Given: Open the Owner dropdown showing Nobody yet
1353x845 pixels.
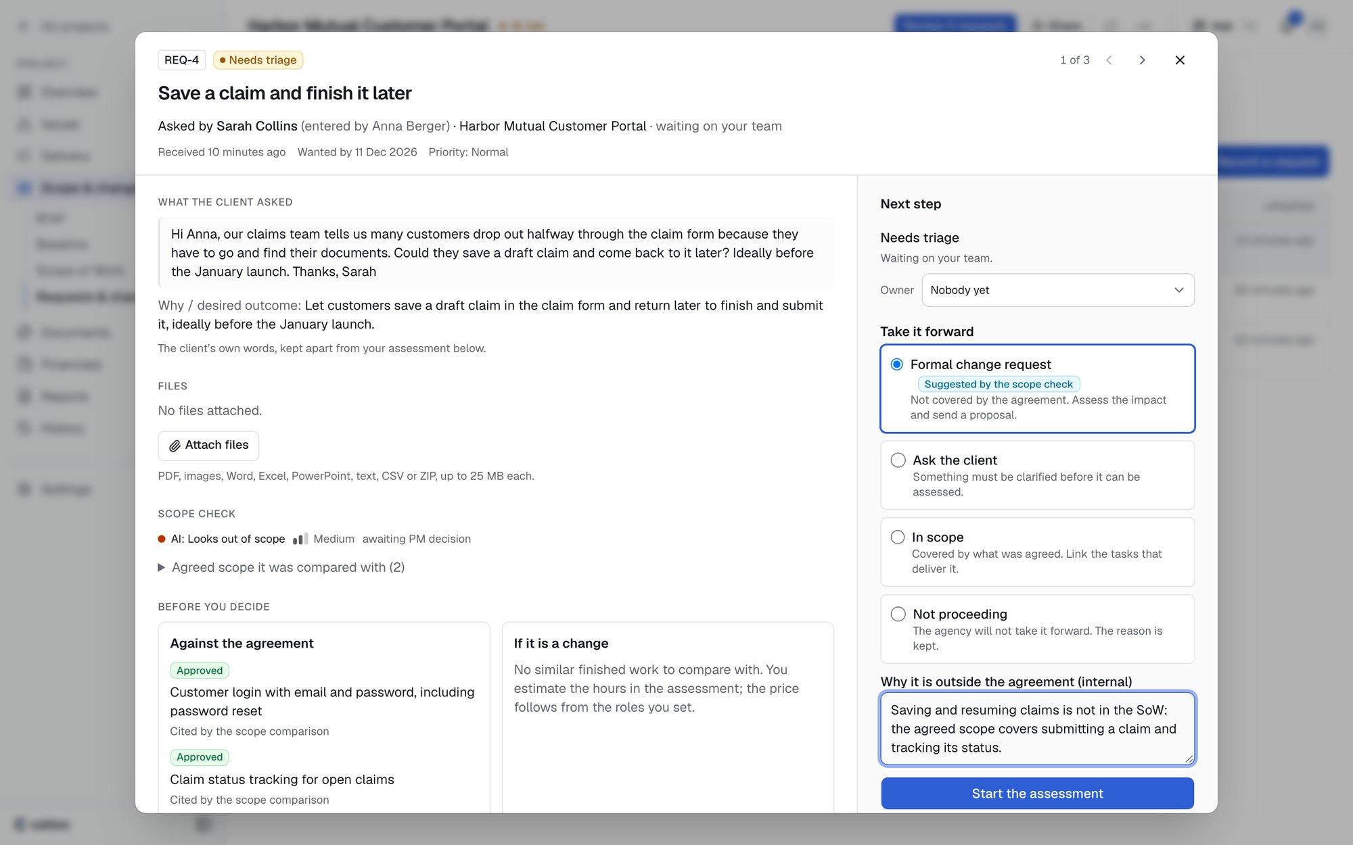Looking at the screenshot, I should pos(1058,290).
